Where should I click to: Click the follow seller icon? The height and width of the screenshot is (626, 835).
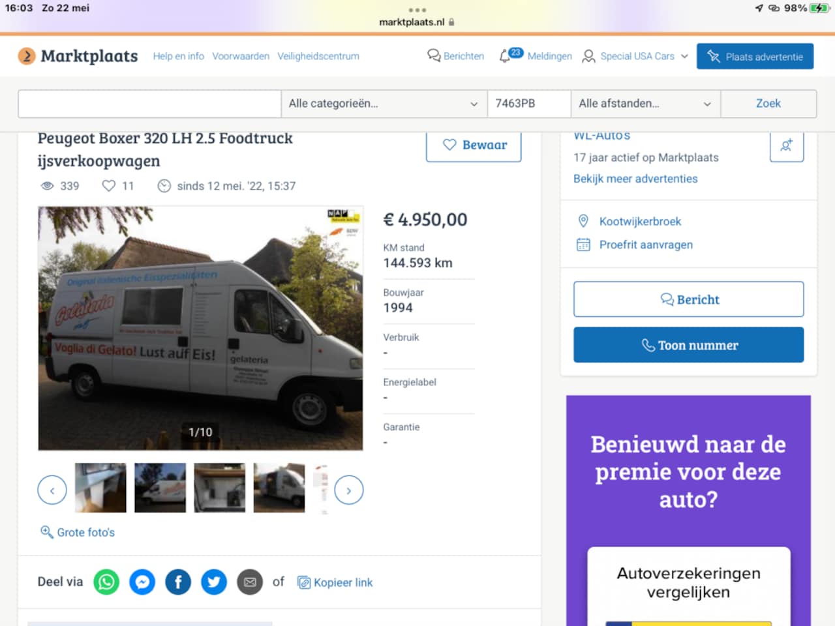tap(786, 145)
